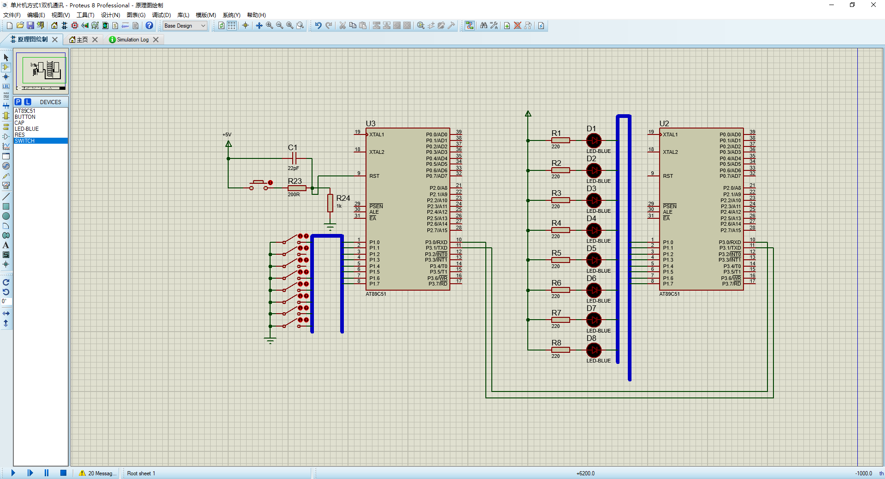The height and width of the screenshot is (479, 885).
Task: Open the 调试(D) menu
Action: [161, 15]
